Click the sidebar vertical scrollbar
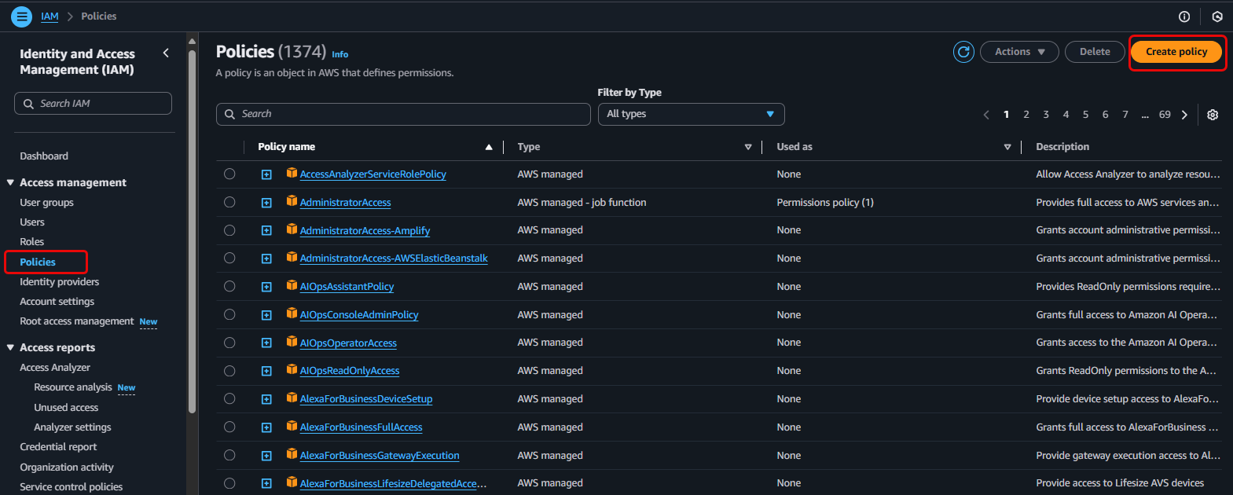Image resolution: width=1233 pixels, height=495 pixels. 192,232
